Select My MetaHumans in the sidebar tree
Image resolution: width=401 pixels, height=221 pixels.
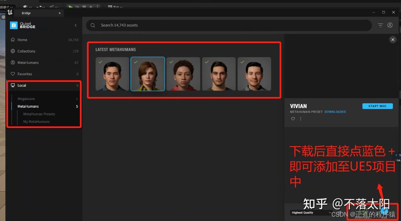click(37, 121)
